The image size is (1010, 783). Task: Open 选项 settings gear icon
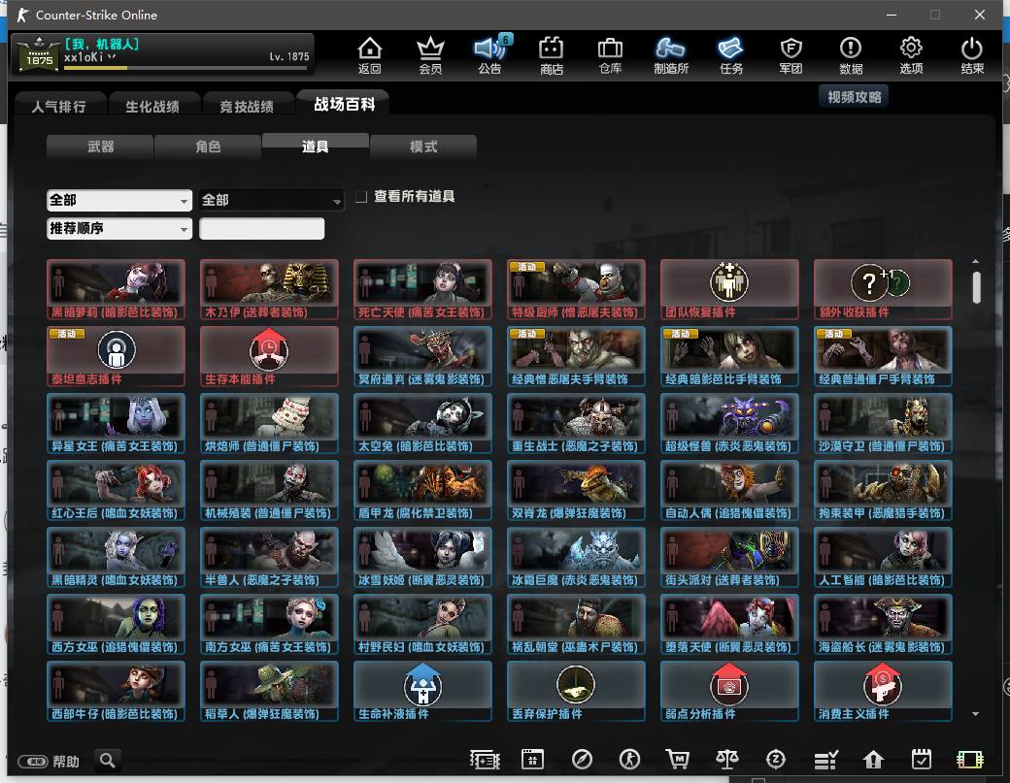coord(911,55)
